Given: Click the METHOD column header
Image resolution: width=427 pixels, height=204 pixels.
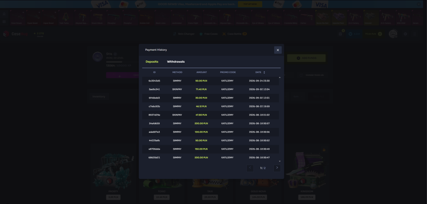Looking at the screenshot, I should coord(177,72).
